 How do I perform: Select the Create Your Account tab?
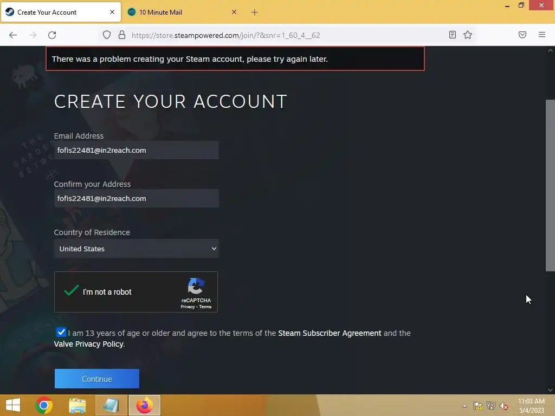pos(61,12)
